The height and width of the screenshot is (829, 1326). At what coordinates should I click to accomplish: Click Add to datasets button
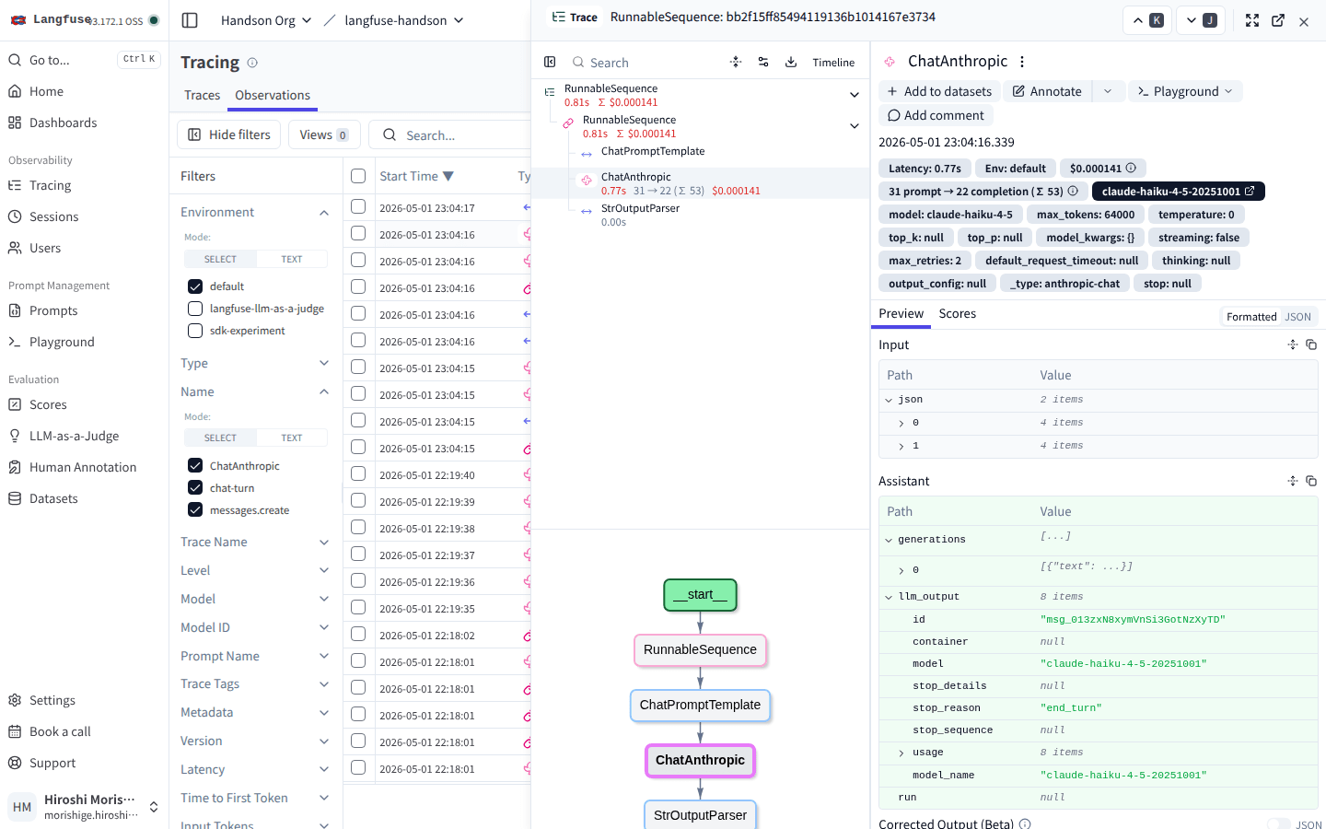[x=939, y=91]
